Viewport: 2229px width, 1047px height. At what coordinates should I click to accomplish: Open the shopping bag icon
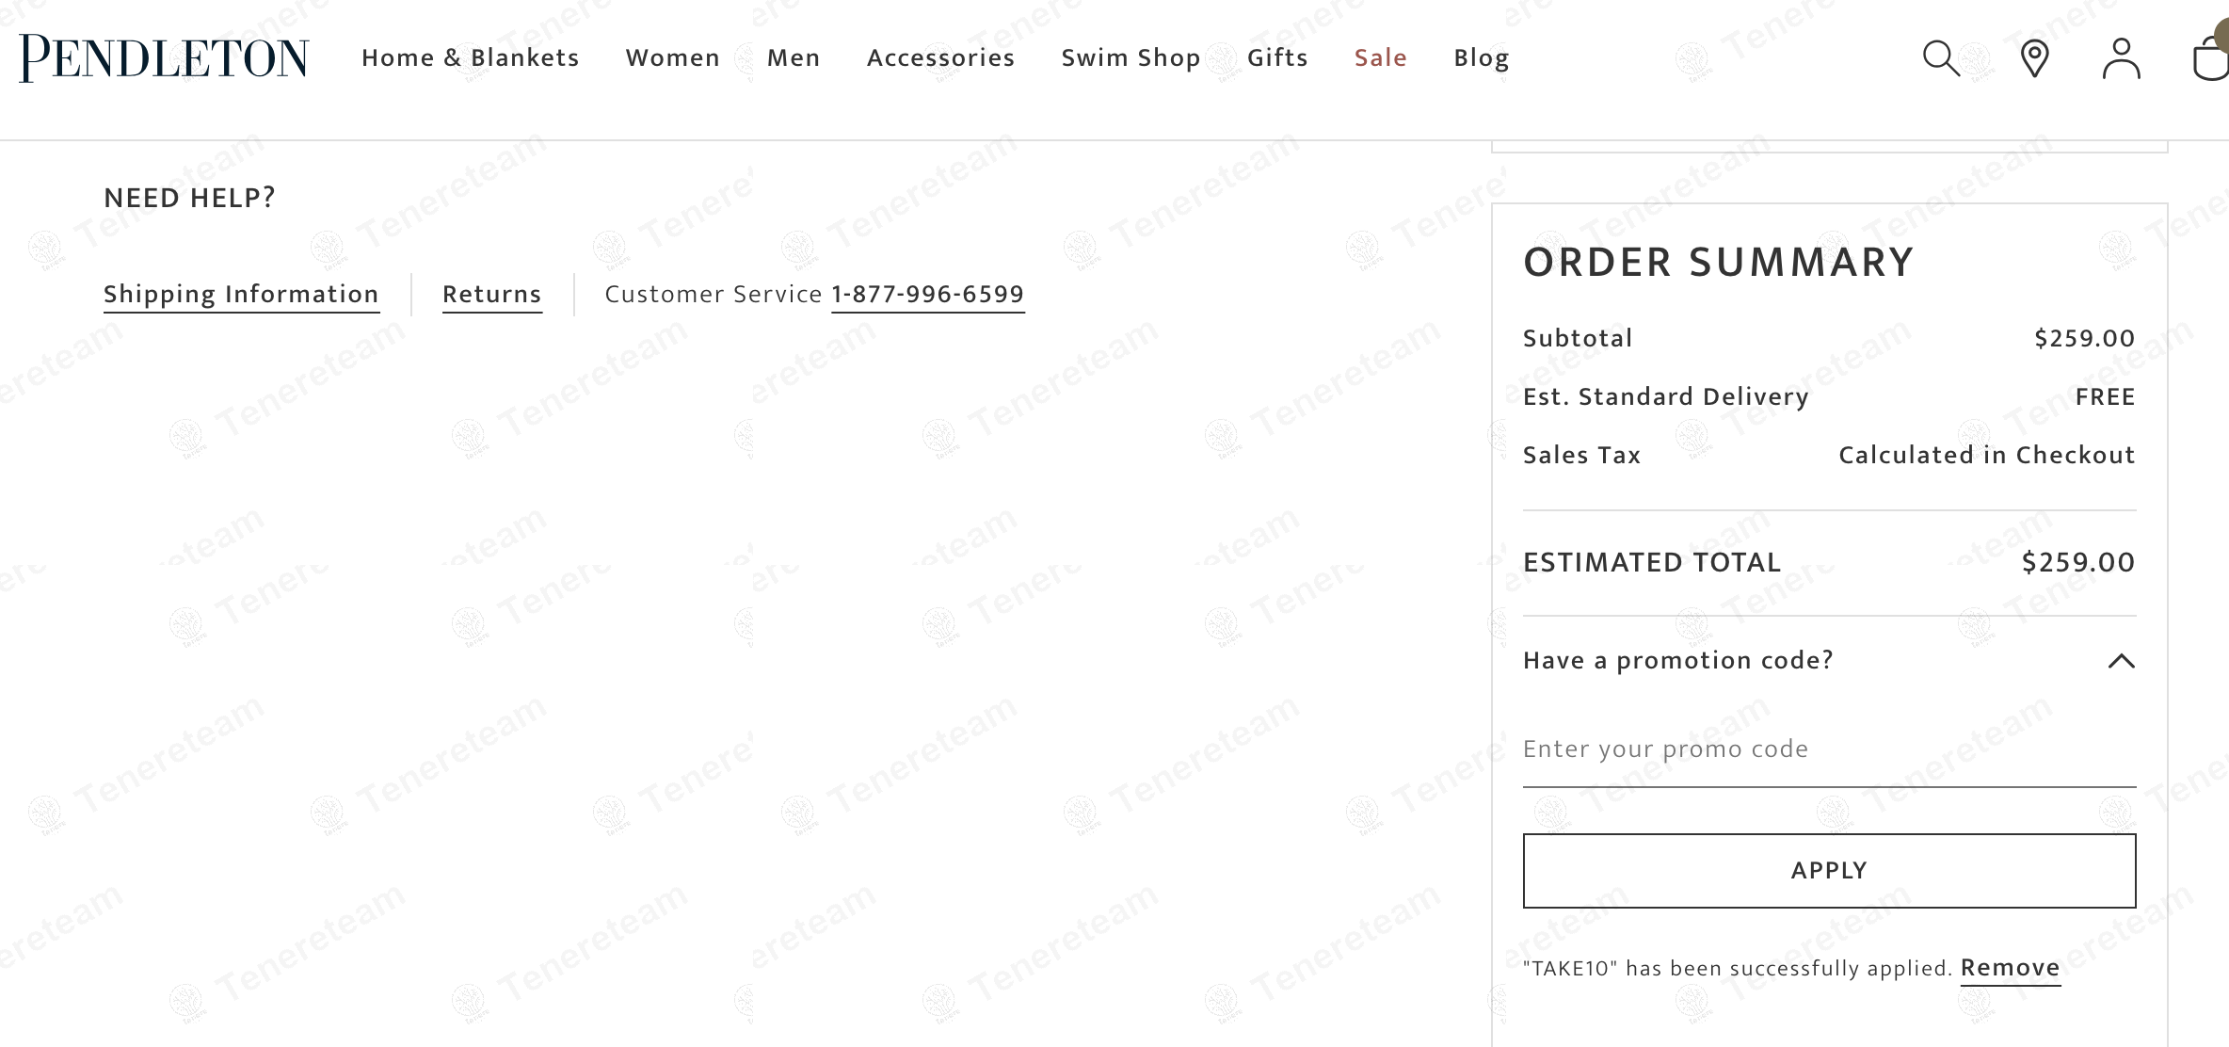(2210, 58)
